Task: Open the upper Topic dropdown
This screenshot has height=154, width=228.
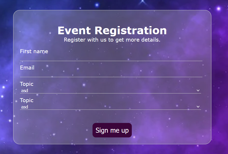Action: point(110,91)
